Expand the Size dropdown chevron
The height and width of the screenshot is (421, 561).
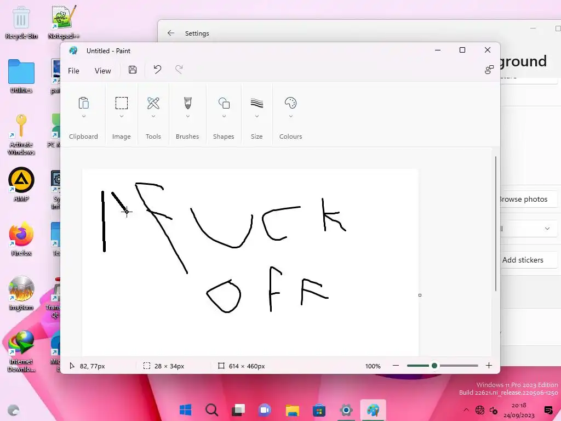tap(256, 116)
